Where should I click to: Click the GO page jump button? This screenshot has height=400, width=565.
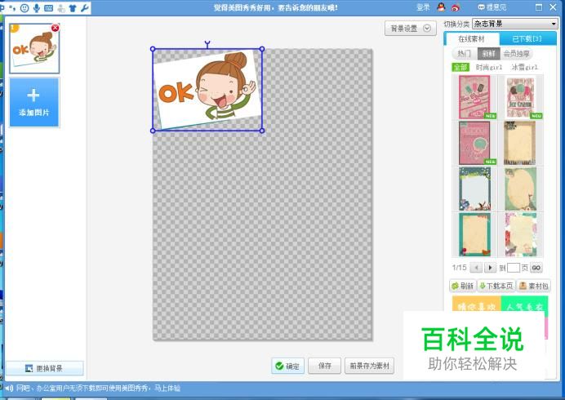(x=536, y=268)
